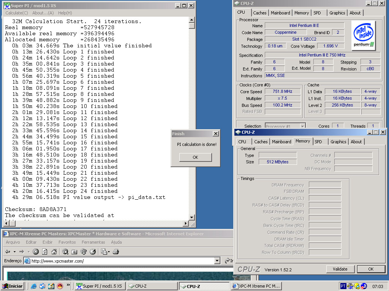Click the Super PI vertical scrollbar down arrow
Image resolution: width=389 pixels, height=291 pixels.
pos(191,217)
